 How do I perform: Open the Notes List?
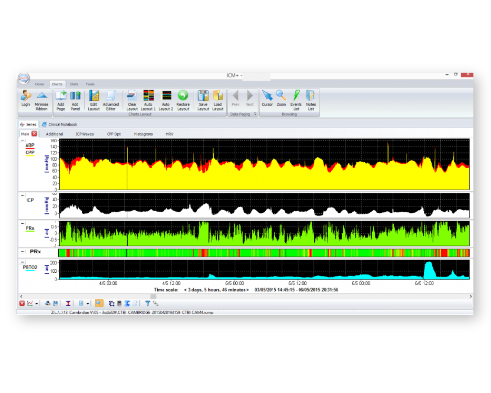(x=311, y=96)
